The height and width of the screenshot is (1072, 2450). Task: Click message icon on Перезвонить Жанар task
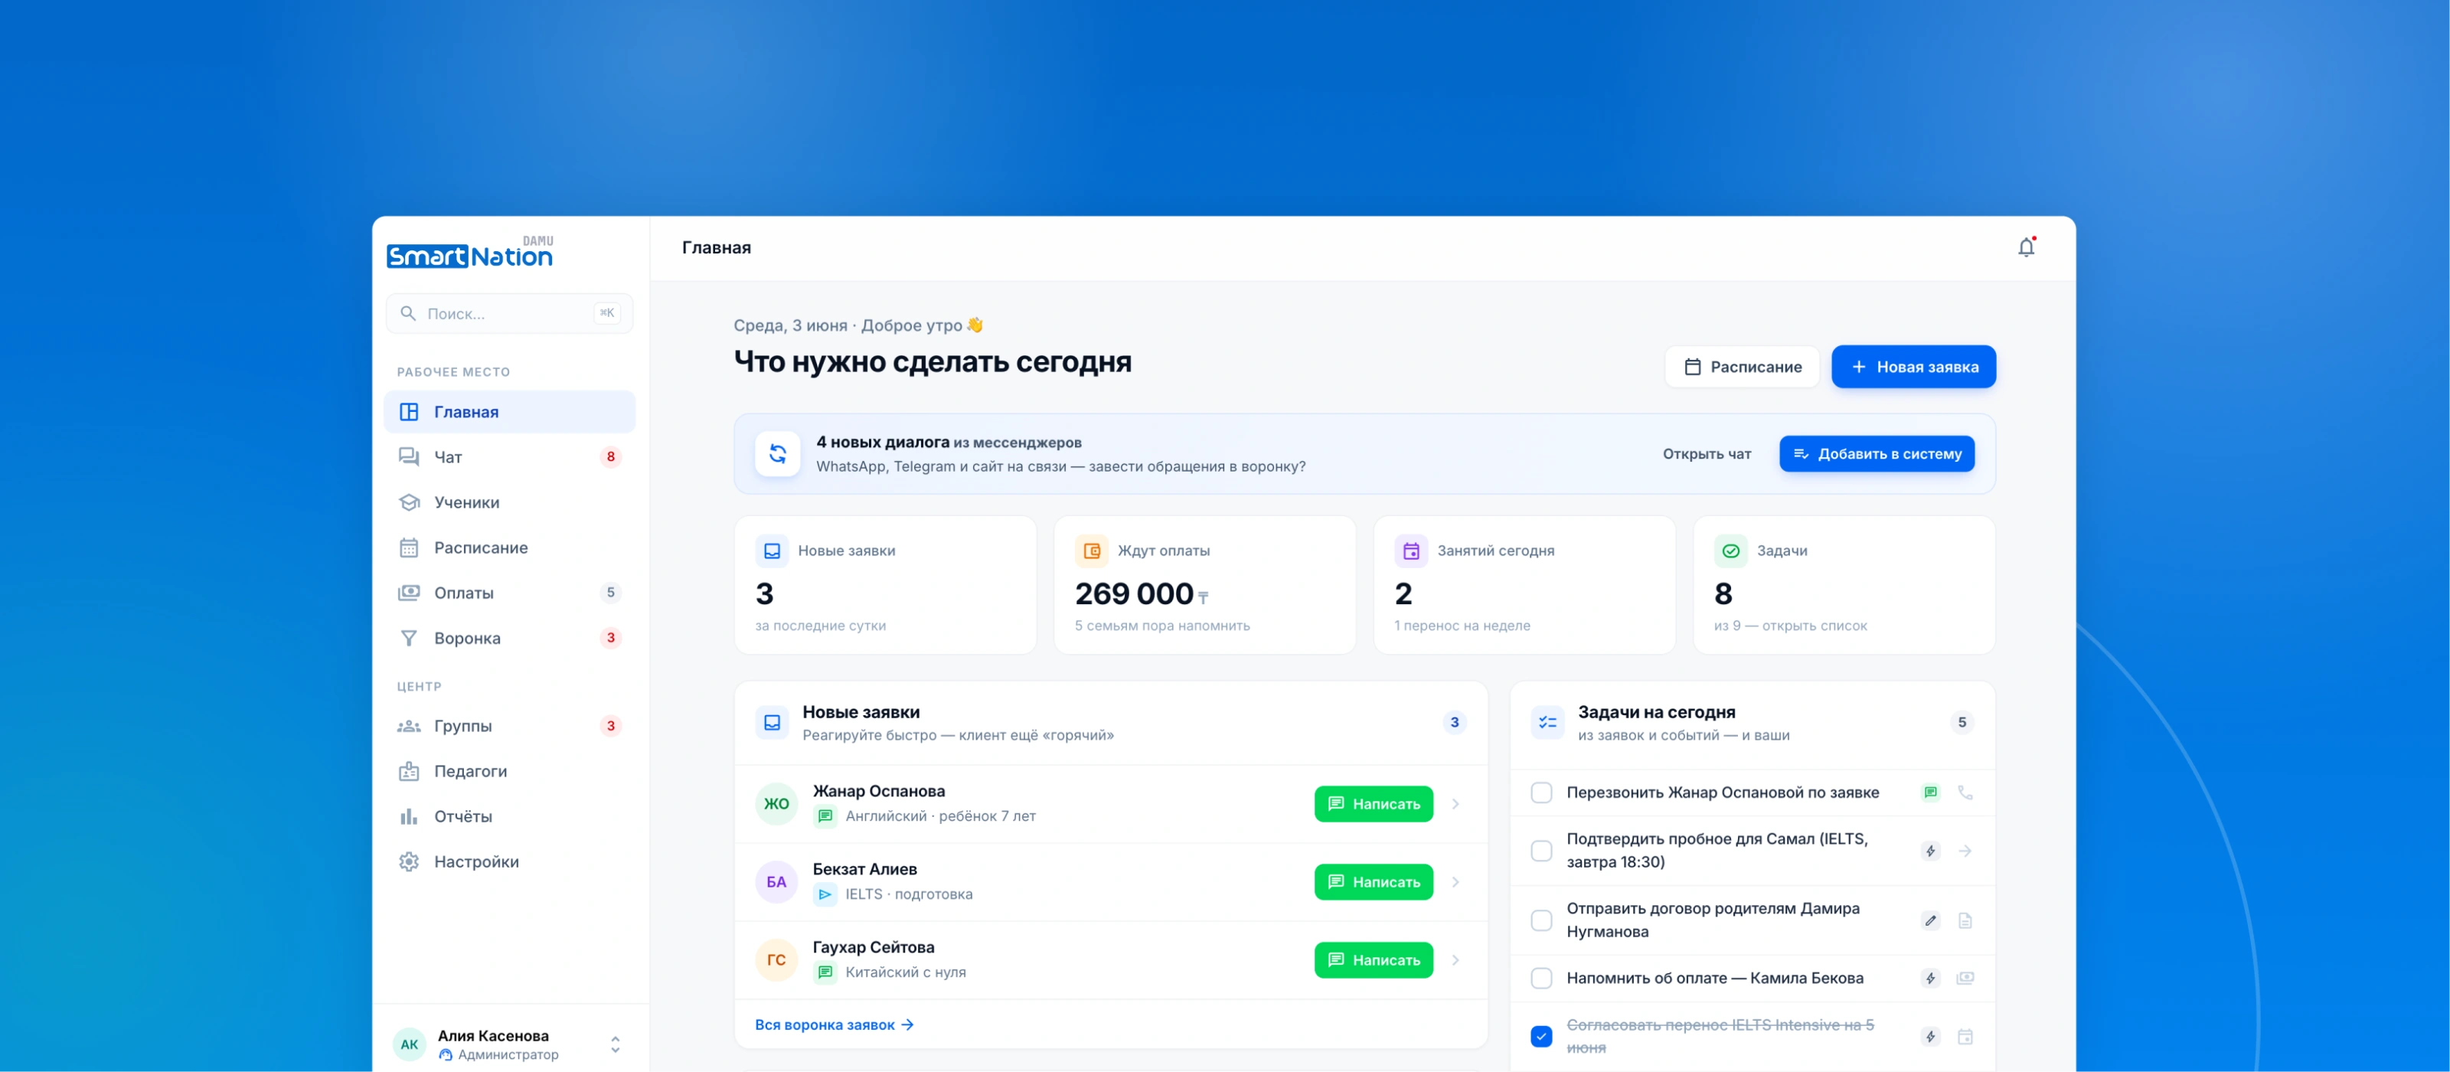pyautogui.click(x=1929, y=793)
